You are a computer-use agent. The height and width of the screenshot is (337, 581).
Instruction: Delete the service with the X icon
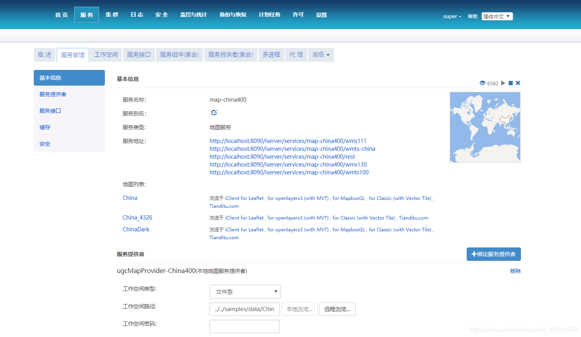tap(518, 83)
